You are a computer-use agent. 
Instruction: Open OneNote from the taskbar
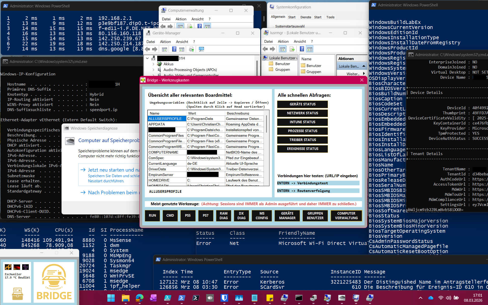pyautogui.click(x=153, y=298)
